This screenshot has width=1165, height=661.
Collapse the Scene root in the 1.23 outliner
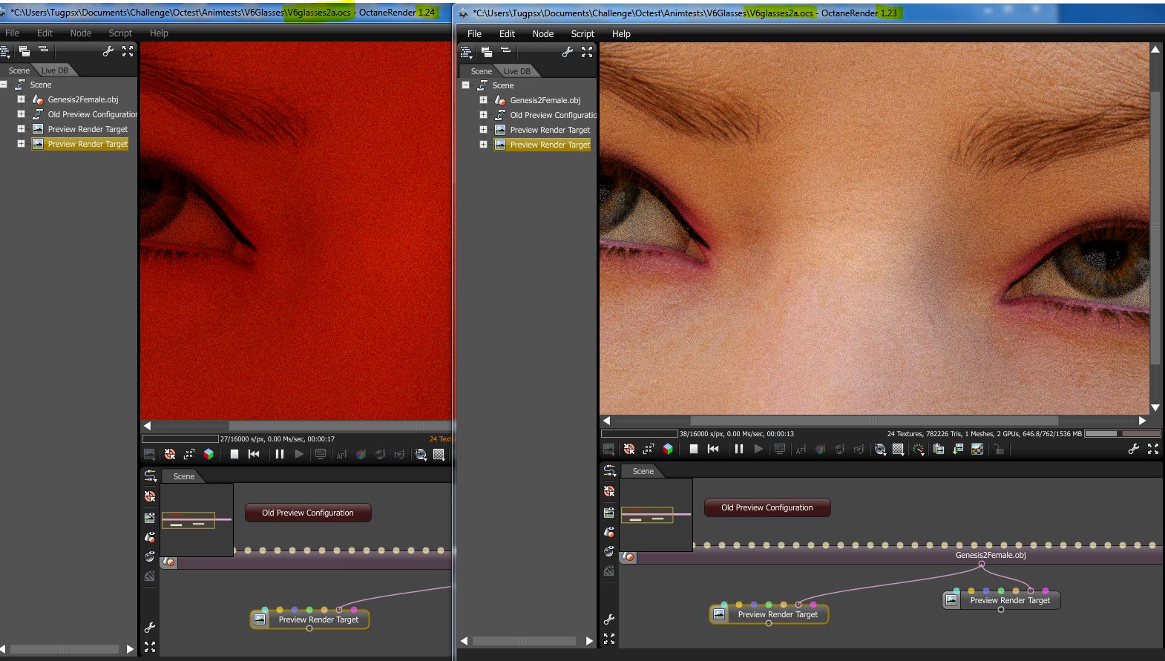click(466, 85)
